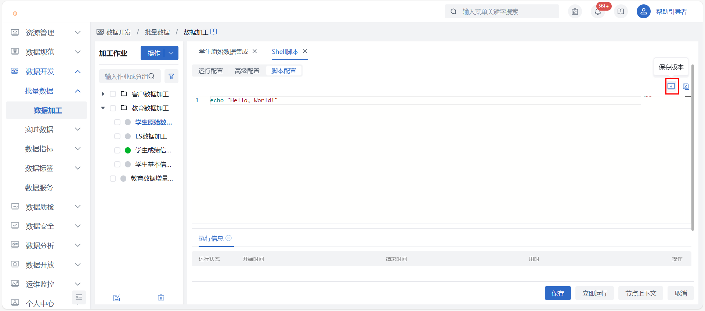The image size is (705, 311).
Task: Click the 数据安全 sidebar icon
Action: click(15, 226)
